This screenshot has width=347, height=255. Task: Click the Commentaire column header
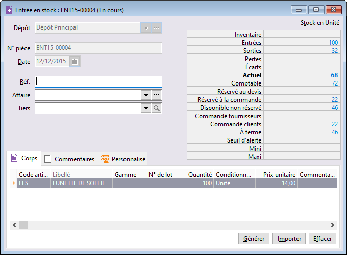[317, 175]
